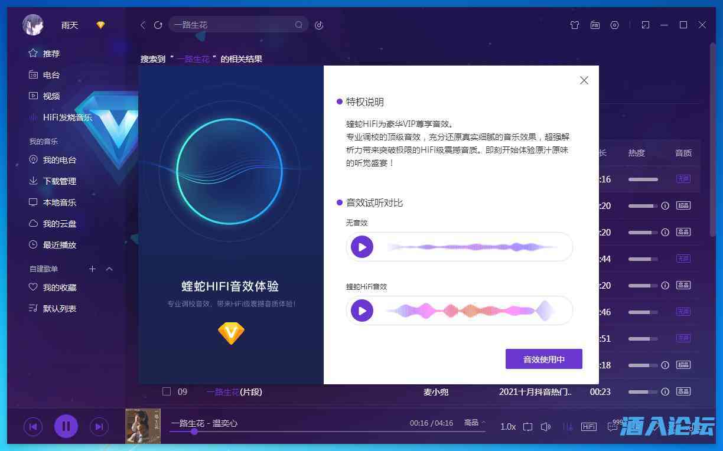The width and height of the screenshot is (723, 451).
Task: Click now-playing title 一路生花 - 温奕心
Action: point(204,423)
